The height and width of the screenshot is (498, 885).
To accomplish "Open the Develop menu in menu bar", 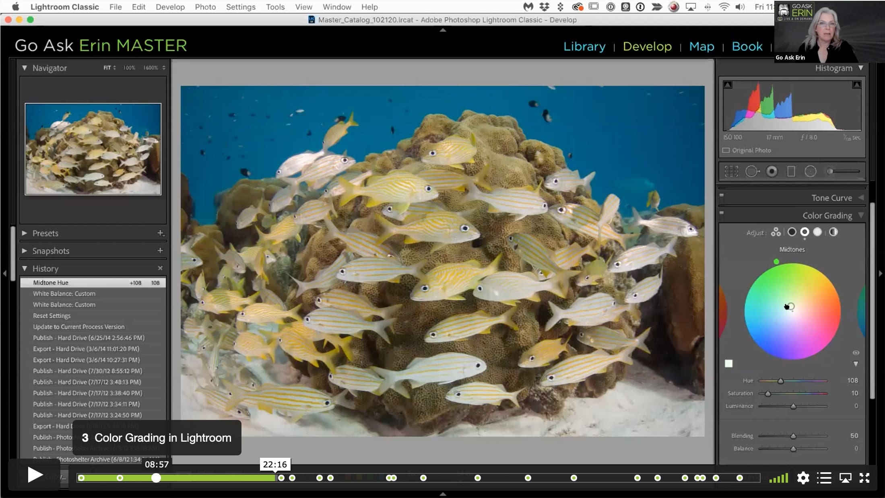I will pyautogui.click(x=170, y=7).
